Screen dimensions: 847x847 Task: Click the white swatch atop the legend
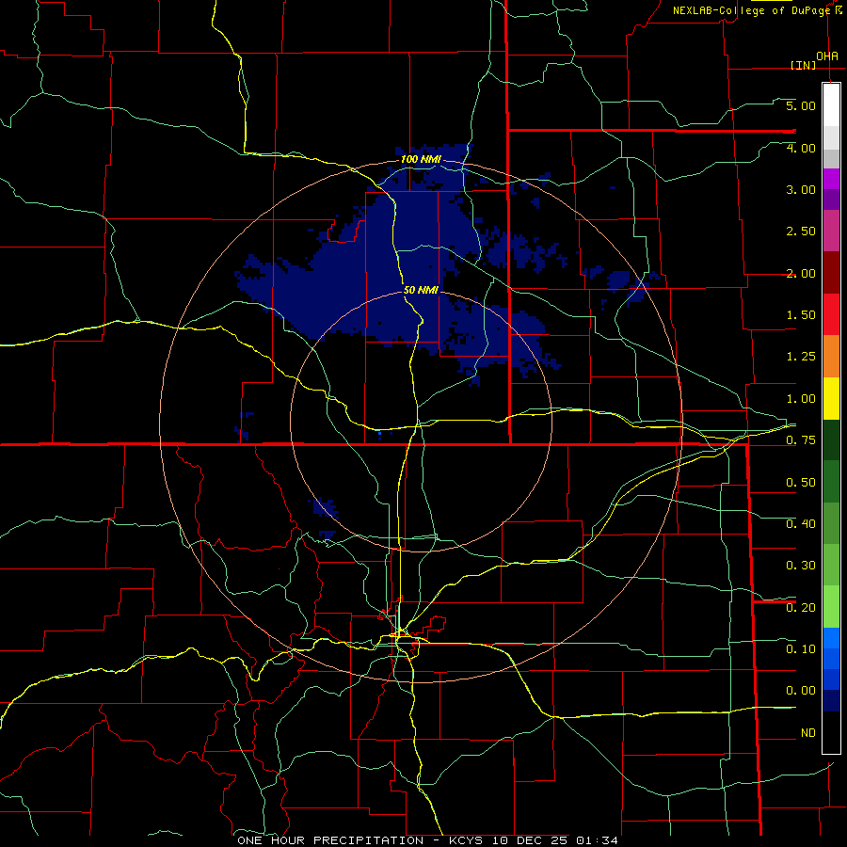pyautogui.click(x=831, y=105)
